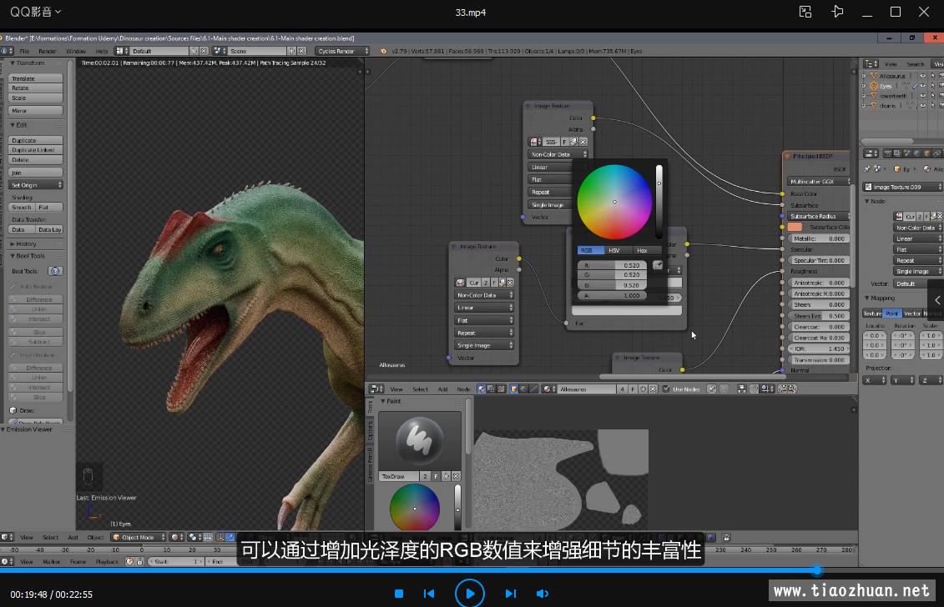Skip to previous video in player

click(x=429, y=594)
